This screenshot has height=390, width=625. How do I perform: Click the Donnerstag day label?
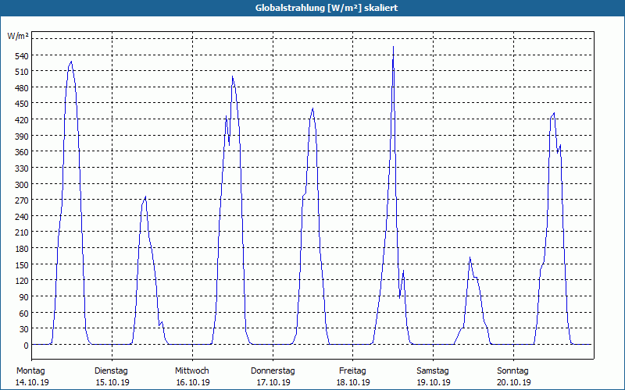(x=273, y=371)
